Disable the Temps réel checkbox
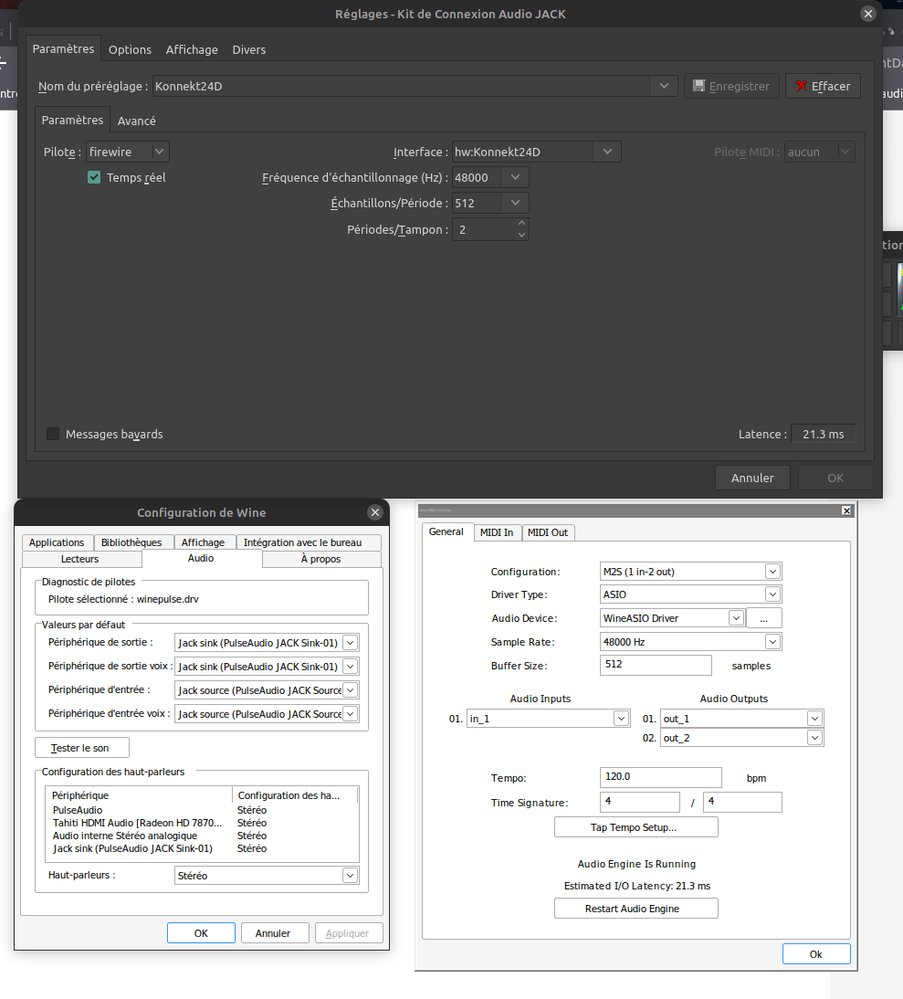 [94, 177]
